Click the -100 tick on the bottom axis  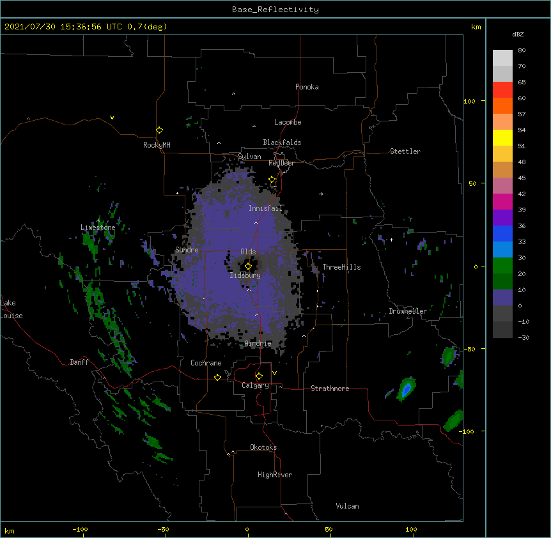(x=81, y=529)
